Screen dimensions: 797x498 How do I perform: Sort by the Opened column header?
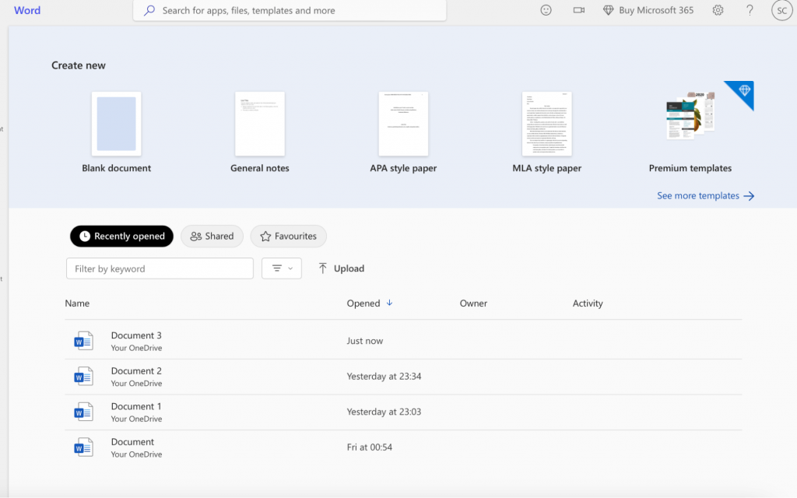coord(363,303)
